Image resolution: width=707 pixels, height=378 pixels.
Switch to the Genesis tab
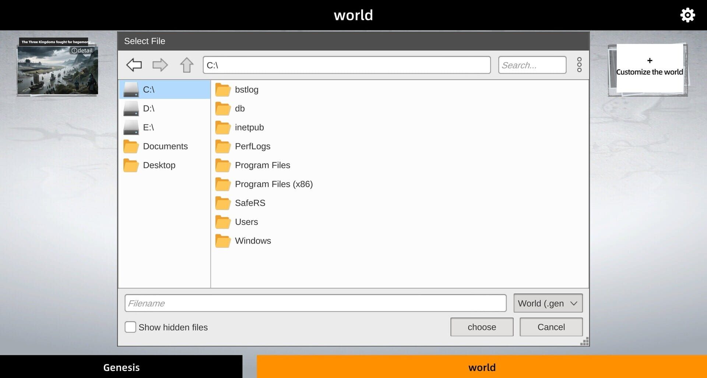(121, 367)
